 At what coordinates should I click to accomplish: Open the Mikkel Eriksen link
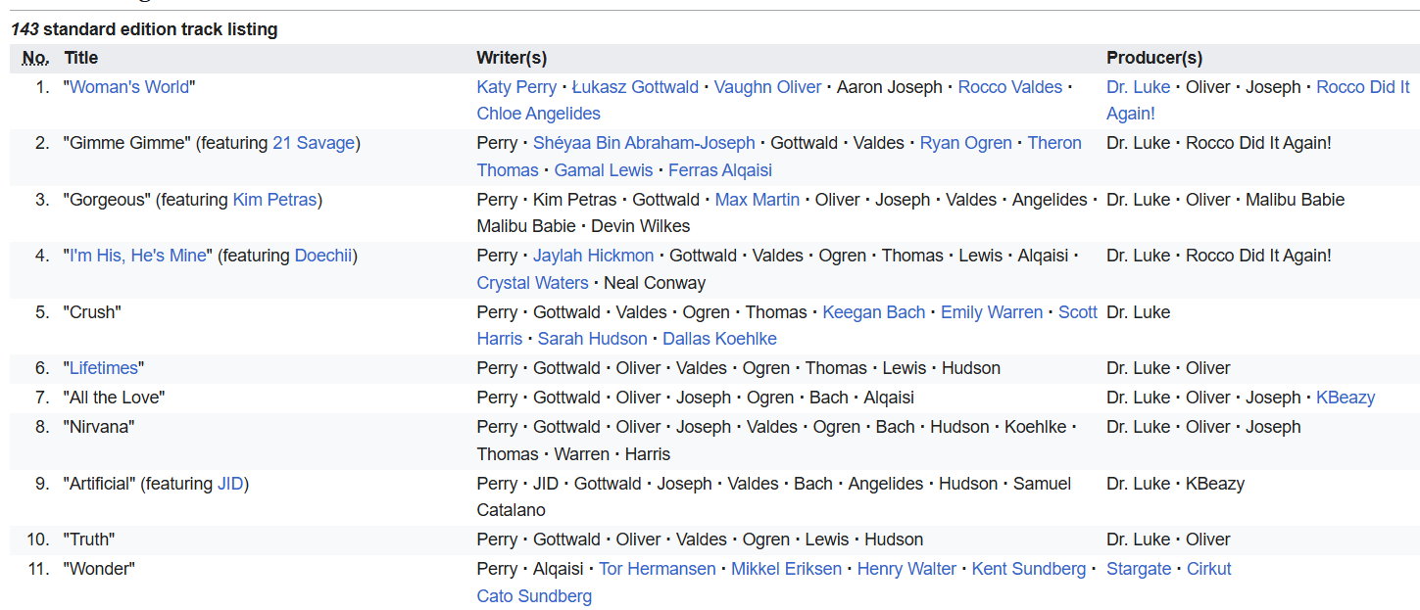[x=786, y=569]
